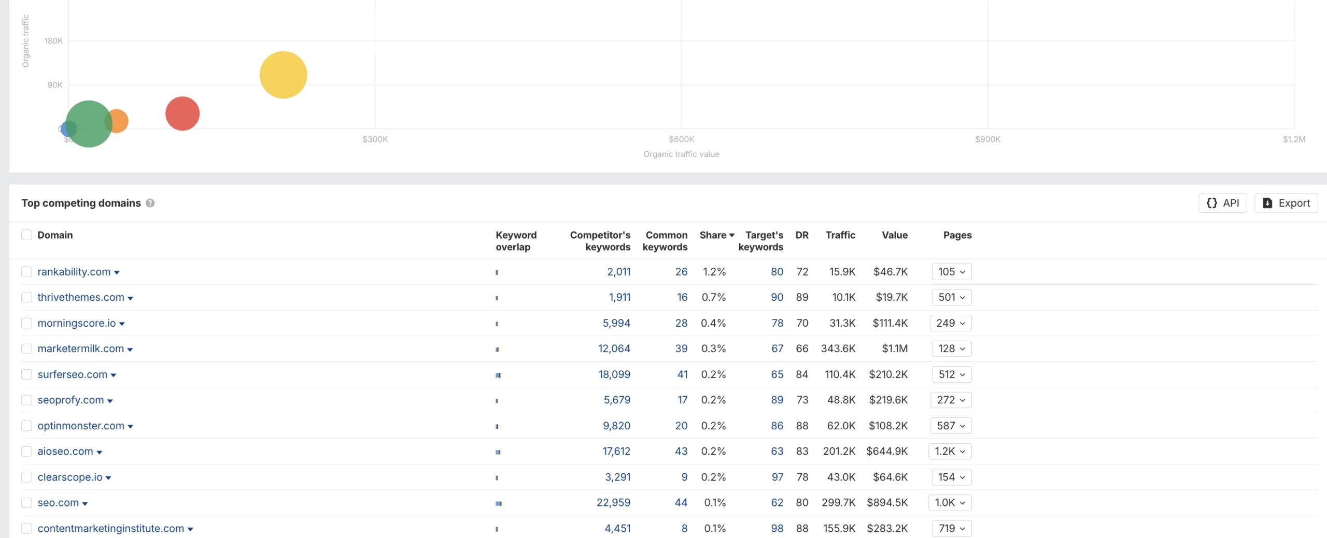This screenshot has width=1327, height=538.
Task: Click the Traffic column header
Action: click(840, 235)
